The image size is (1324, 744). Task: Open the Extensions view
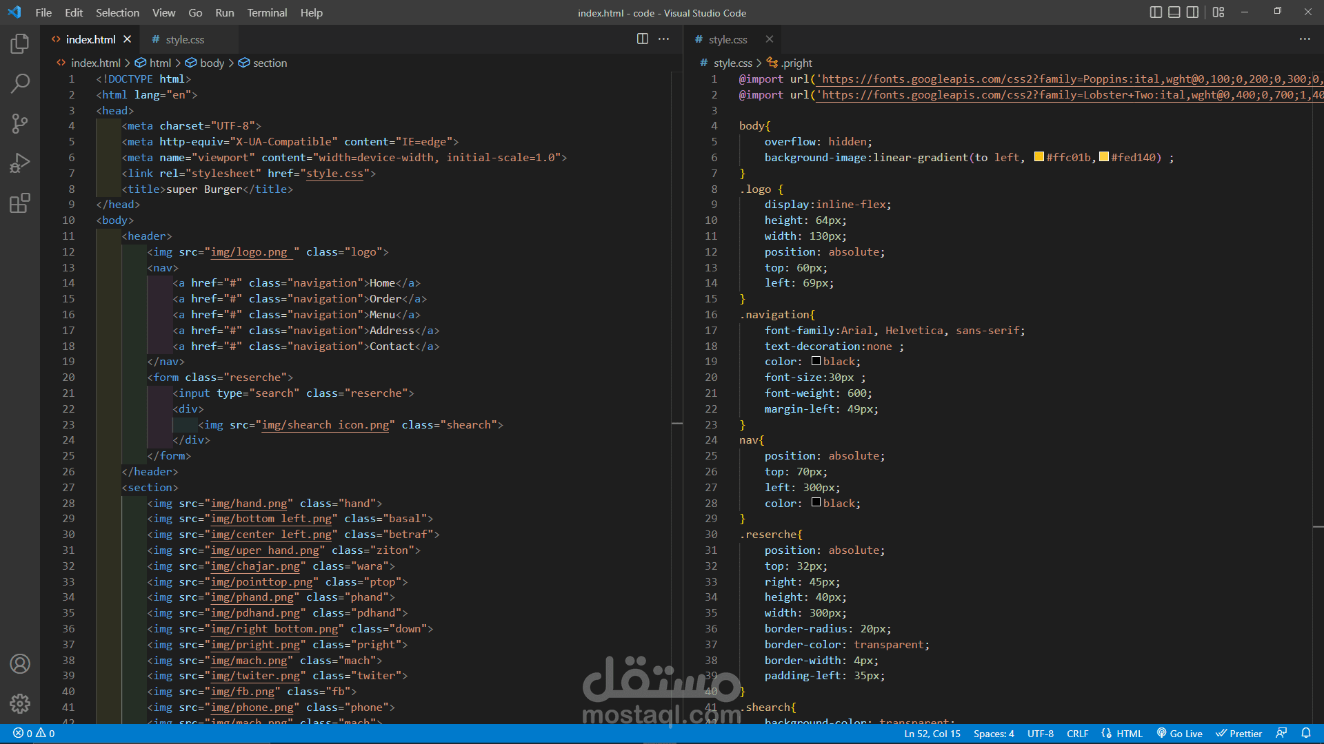tap(20, 203)
